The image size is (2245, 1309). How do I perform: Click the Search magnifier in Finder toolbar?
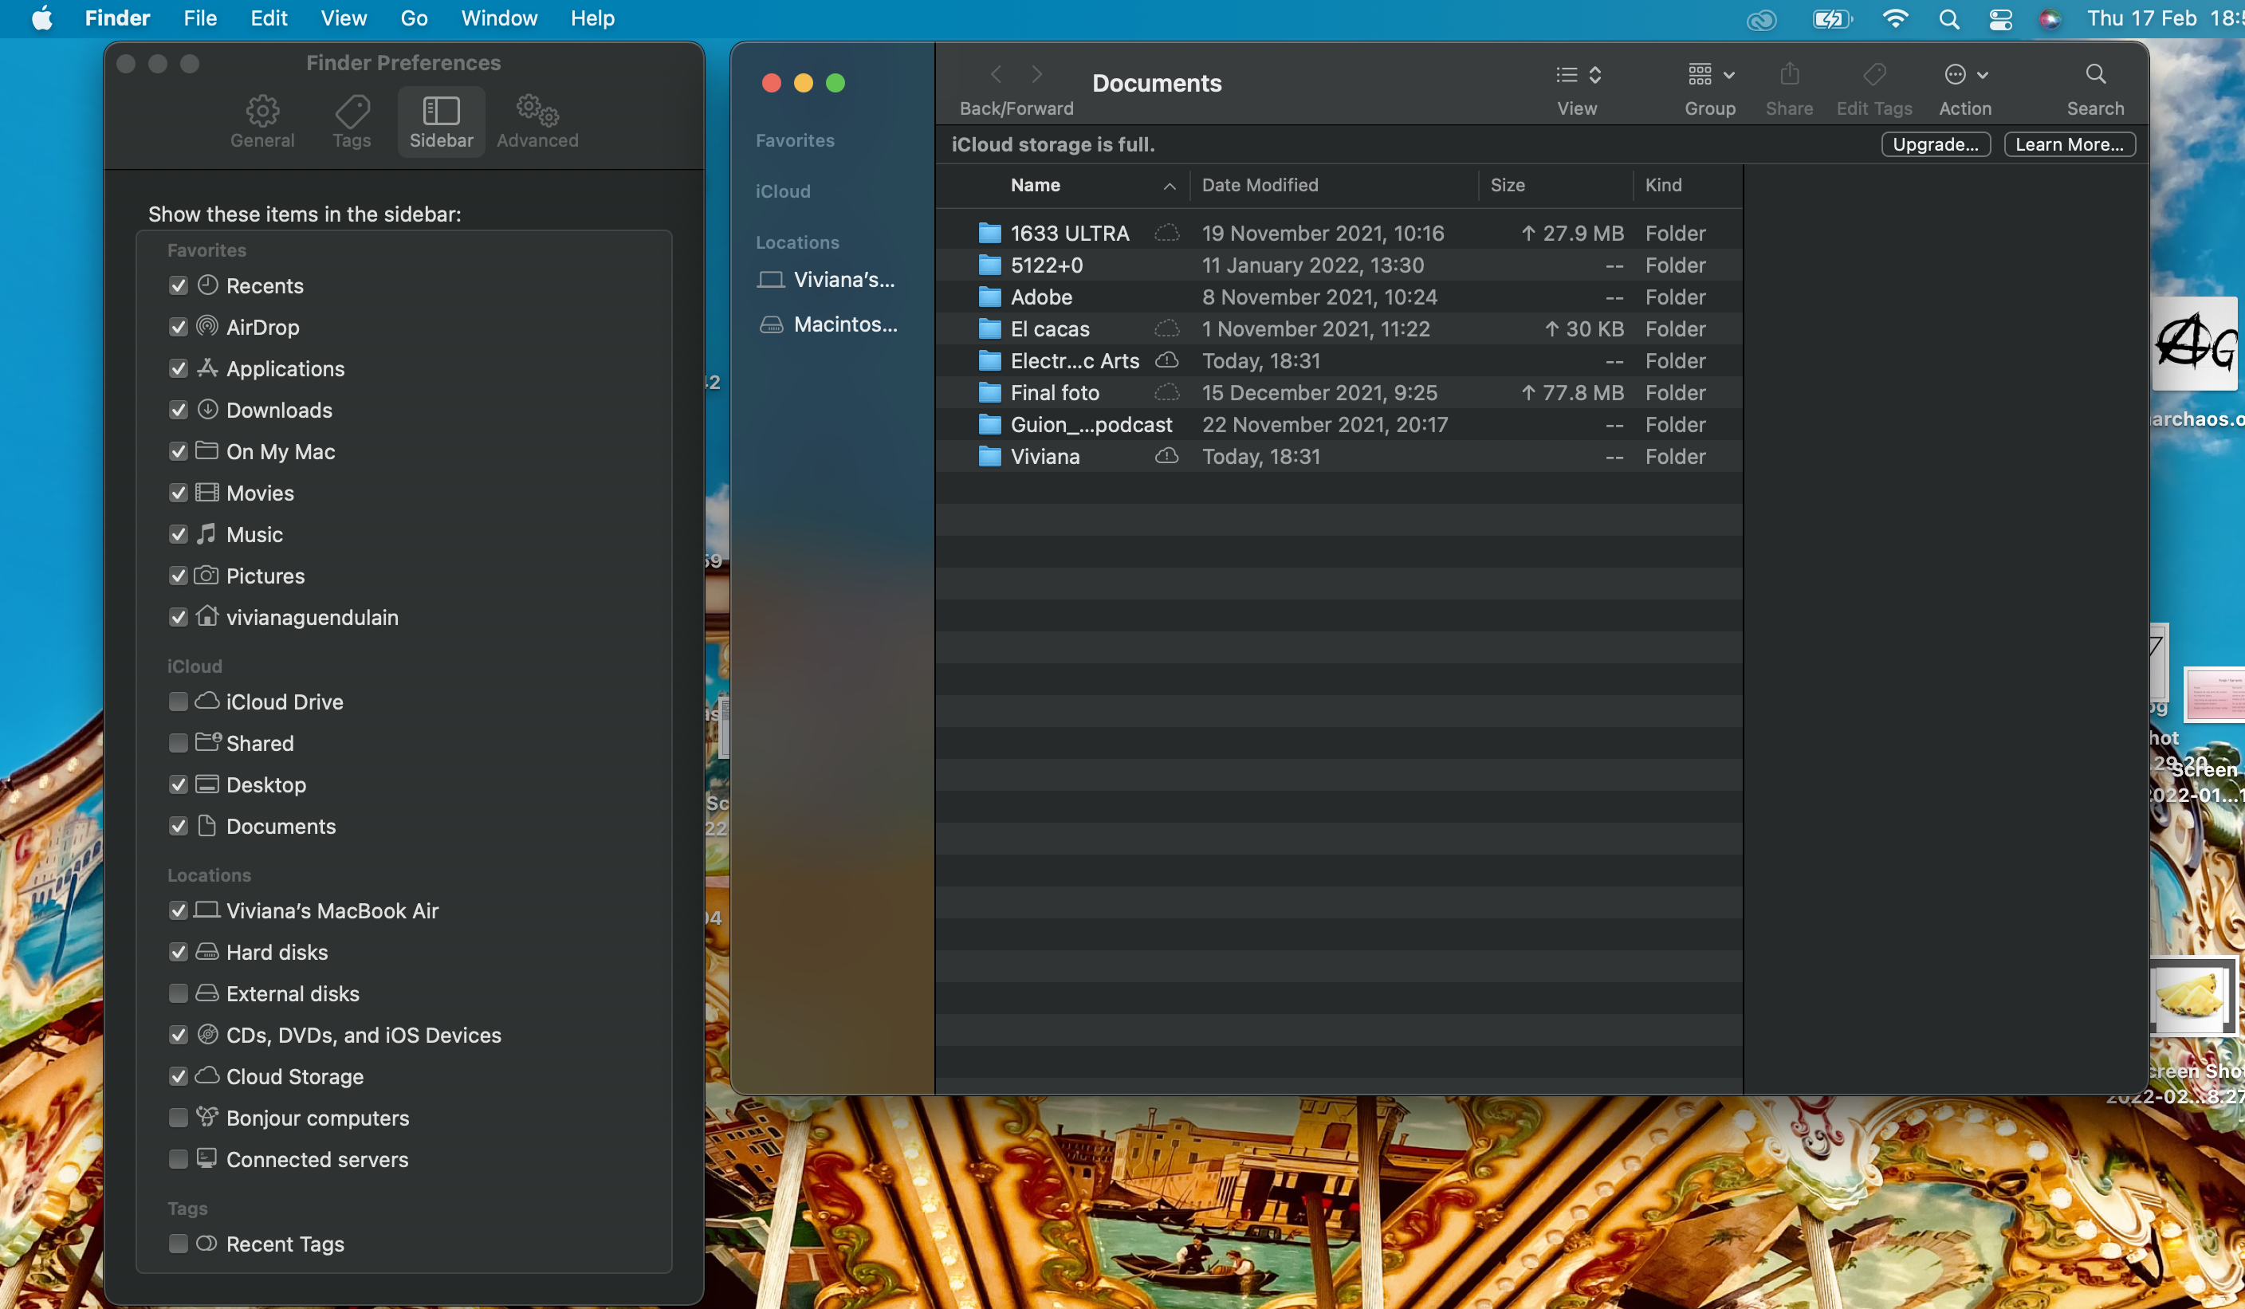(2094, 75)
